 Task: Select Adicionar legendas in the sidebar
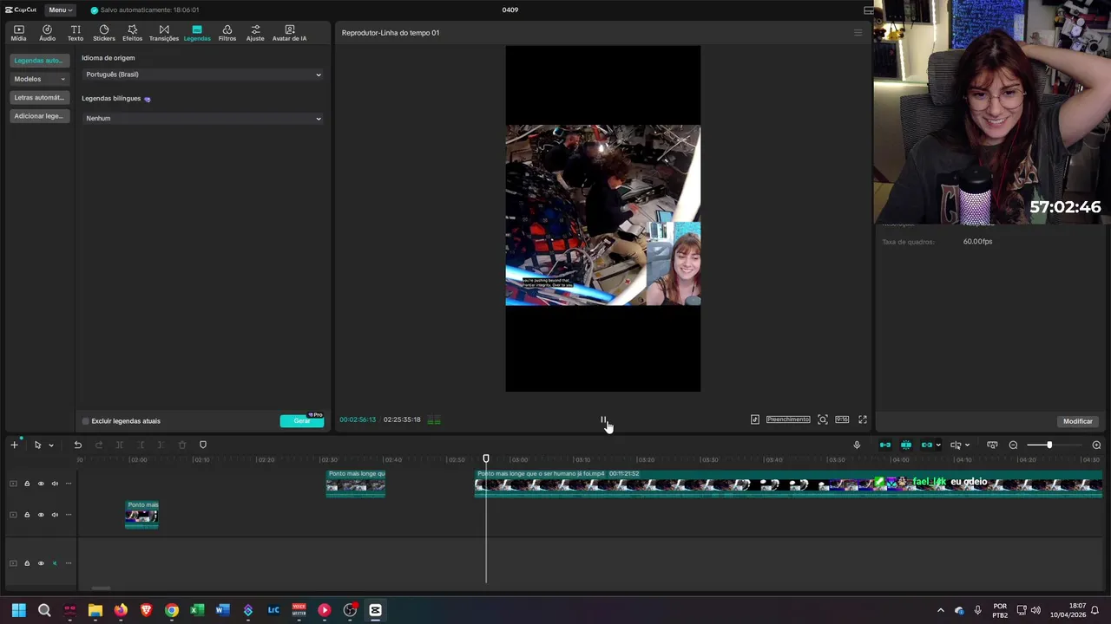tap(39, 116)
